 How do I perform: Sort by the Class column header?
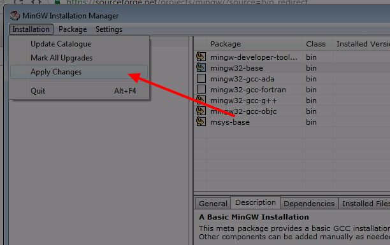point(317,44)
